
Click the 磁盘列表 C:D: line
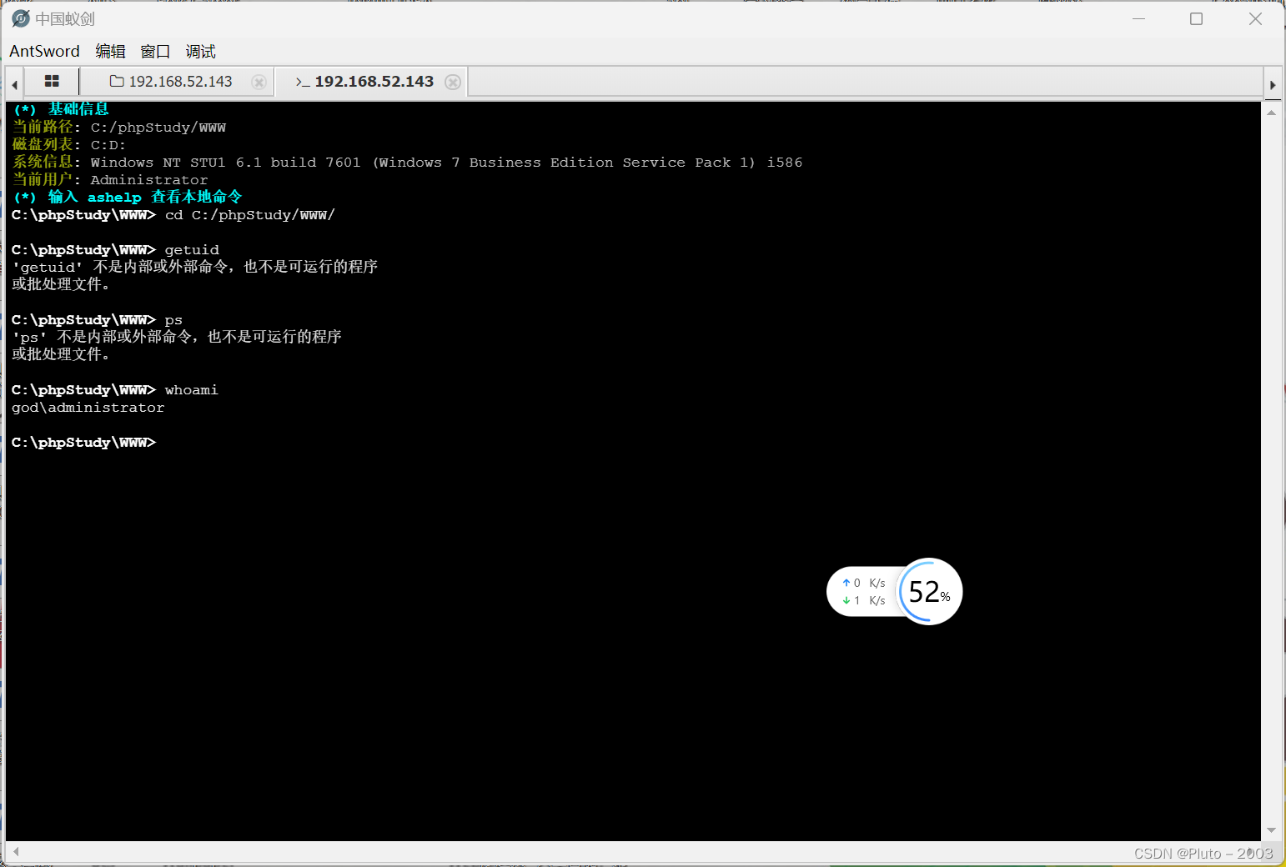coord(69,145)
